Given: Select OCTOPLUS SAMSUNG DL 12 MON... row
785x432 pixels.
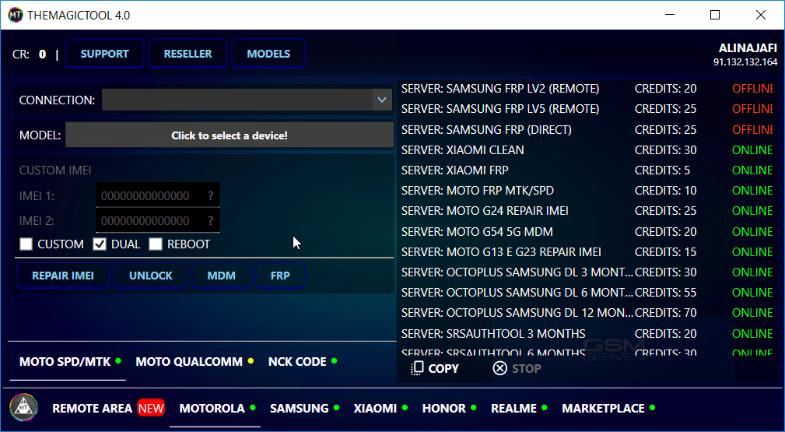Looking at the screenshot, I should [587, 313].
